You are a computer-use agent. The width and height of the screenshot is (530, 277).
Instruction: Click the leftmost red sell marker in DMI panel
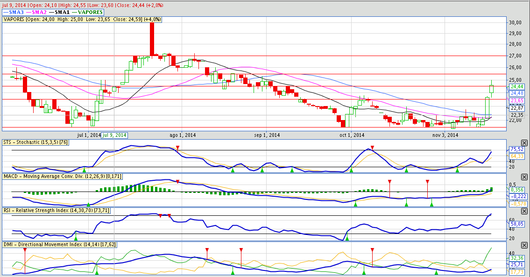click(25, 250)
